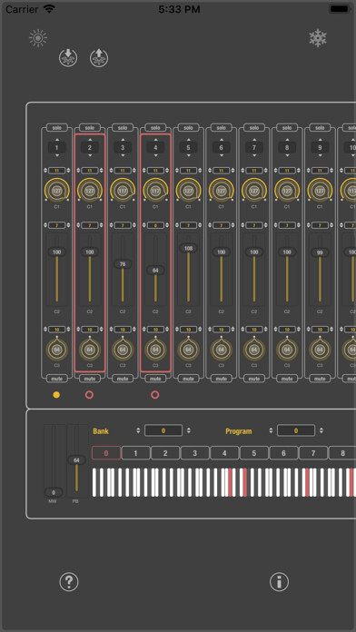
Task: Click the channel 5 fader at 108
Action: coord(188,248)
